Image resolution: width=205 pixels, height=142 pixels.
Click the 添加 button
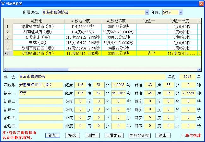[53, 135]
